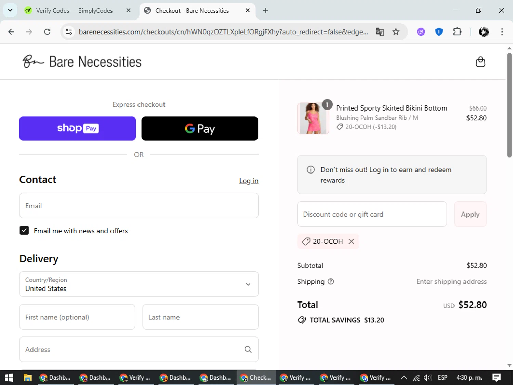This screenshot has height=385, width=513.
Task: Open File Explorer from the taskbar
Action: point(27,377)
